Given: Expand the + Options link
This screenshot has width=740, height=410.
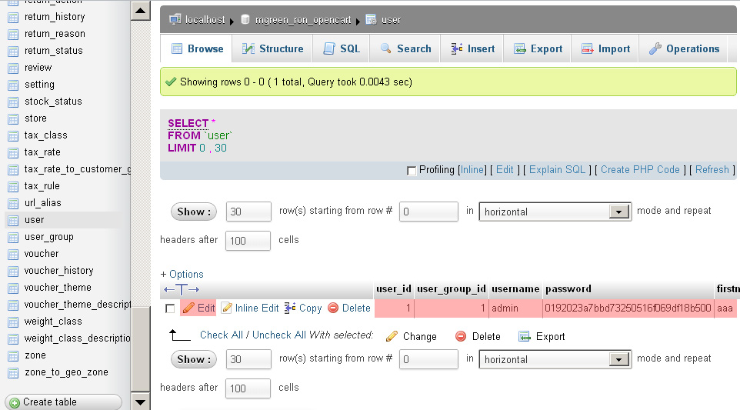Looking at the screenshot, I should tap(182, 275).
